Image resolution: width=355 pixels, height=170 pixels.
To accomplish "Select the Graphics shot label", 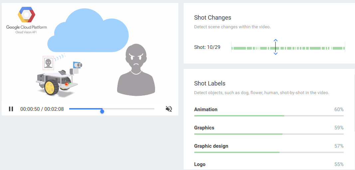I will (204, 128).
